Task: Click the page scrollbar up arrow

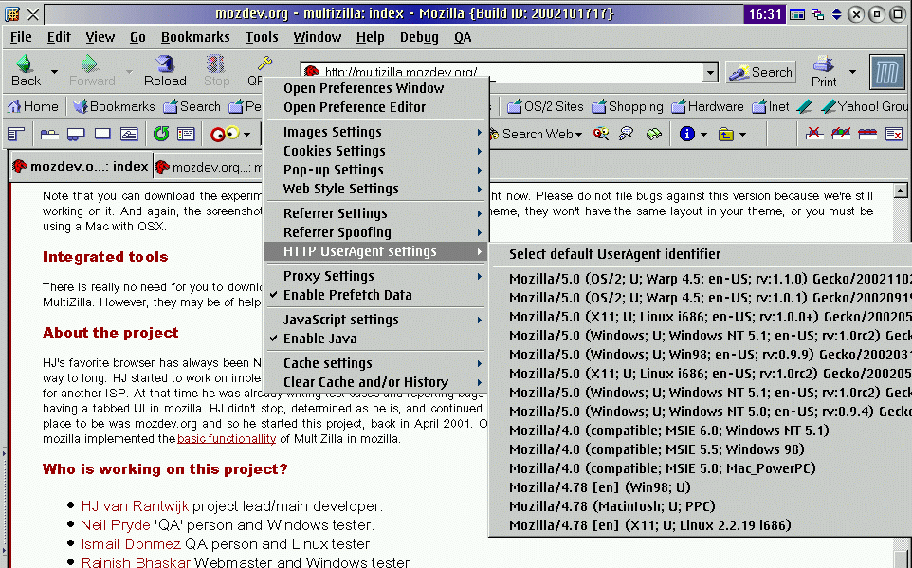Action: [x=901, y=191]
